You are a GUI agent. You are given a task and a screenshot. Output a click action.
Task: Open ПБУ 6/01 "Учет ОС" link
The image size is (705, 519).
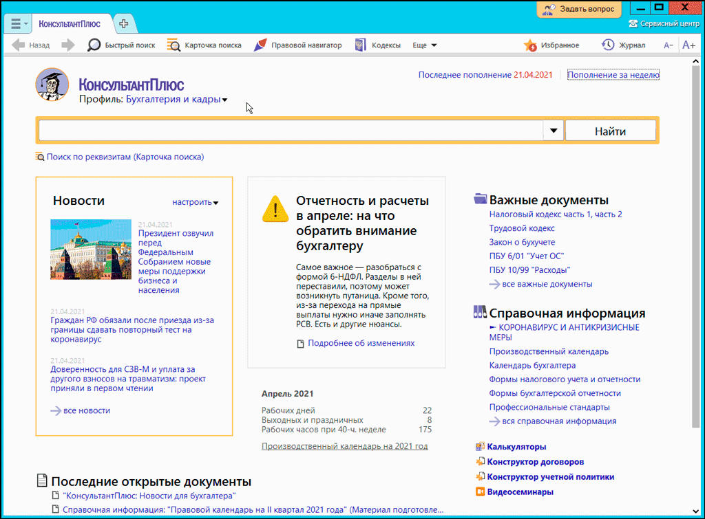pos(527,256)
